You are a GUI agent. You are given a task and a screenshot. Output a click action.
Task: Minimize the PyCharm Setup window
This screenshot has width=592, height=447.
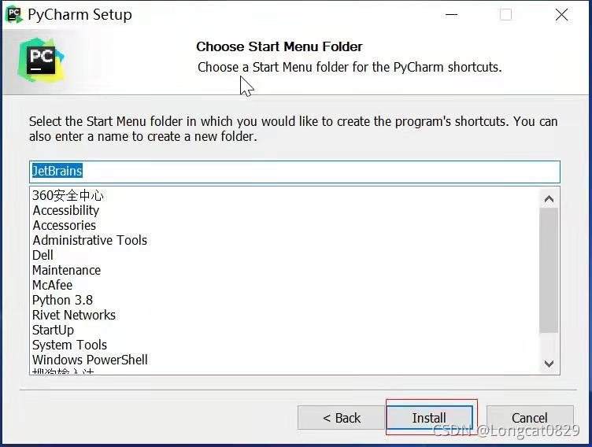[x=451, y=15]
